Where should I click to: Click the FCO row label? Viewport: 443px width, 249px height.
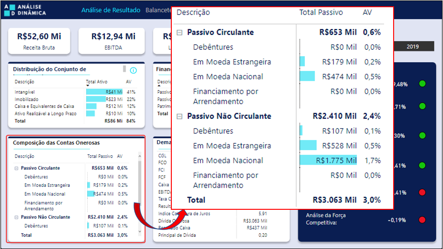[162, 163]
